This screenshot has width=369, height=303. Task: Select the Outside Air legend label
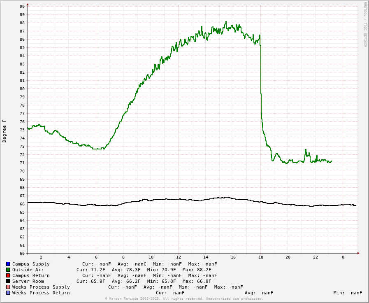(28, 270)
